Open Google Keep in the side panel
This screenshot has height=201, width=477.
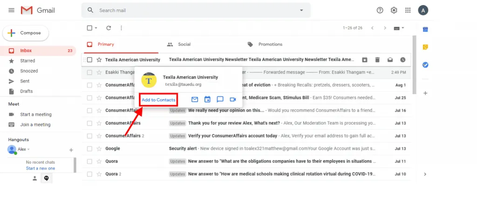tap(426, 47)
